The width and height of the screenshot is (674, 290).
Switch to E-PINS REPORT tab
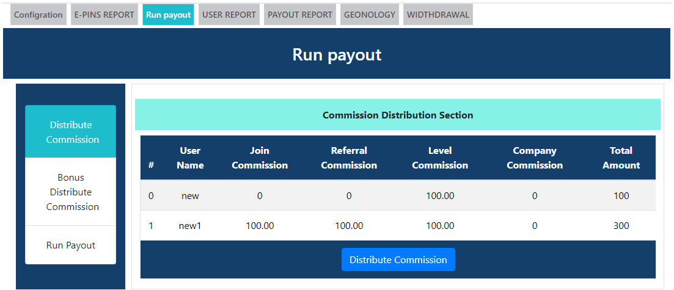[104, 15]
